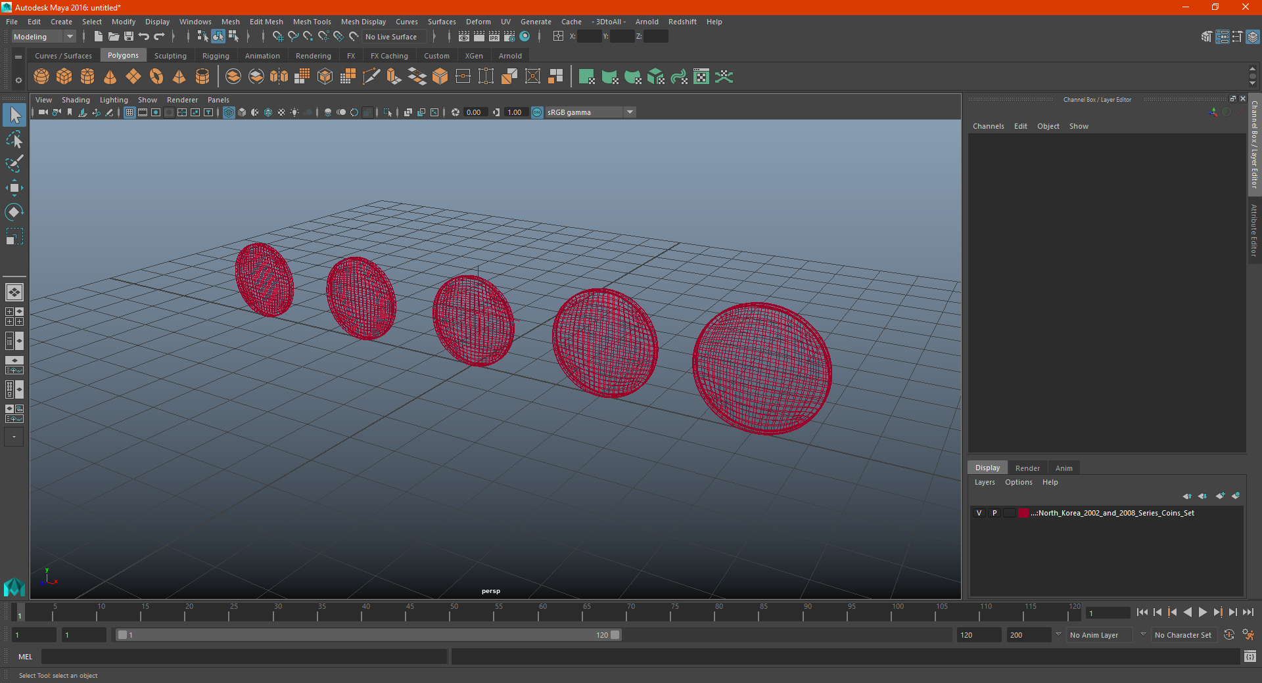Screen dimensions: 1262x683
Task: Click the Undo arrow icon
Action: pos(144,37)
